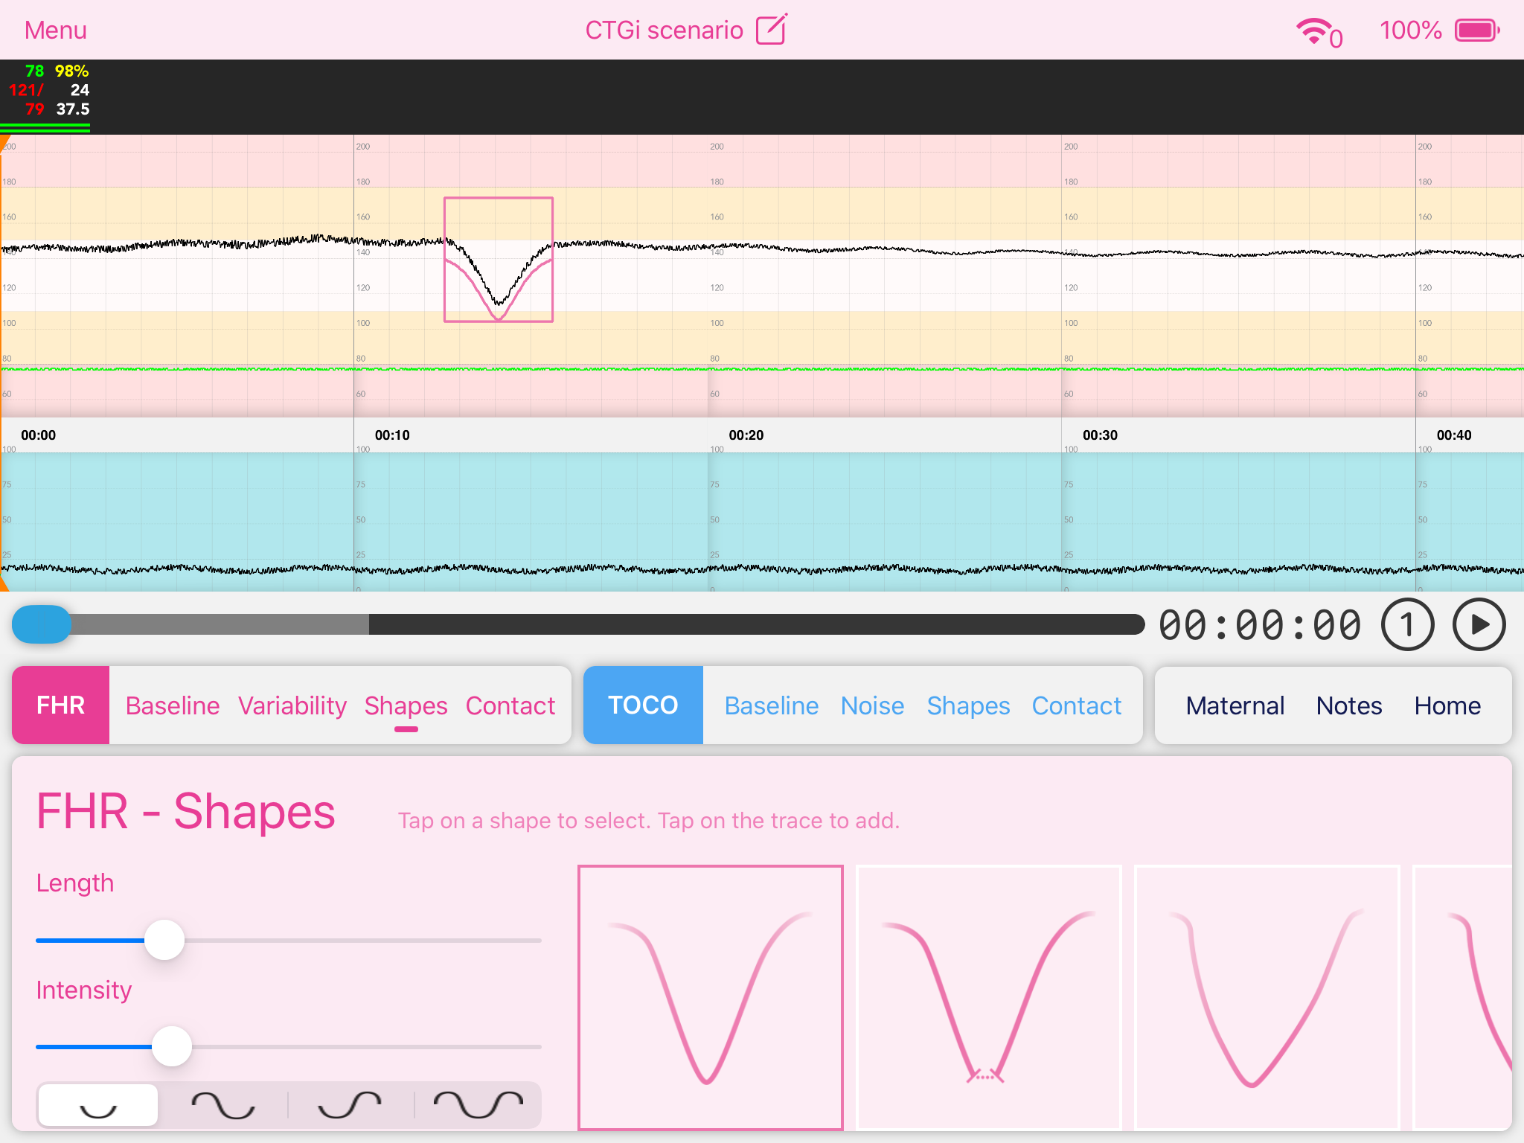Image resolution: width=1524 pixels, height=1143 pixels.
Task: Click the Length slider handle
Action: coord(164,940)
